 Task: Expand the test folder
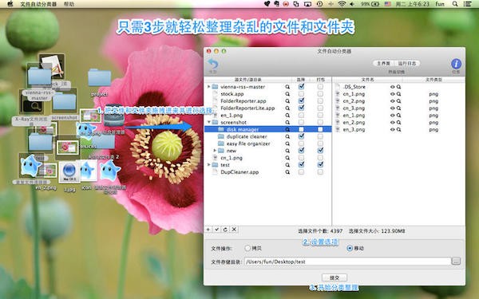[209, 165]
